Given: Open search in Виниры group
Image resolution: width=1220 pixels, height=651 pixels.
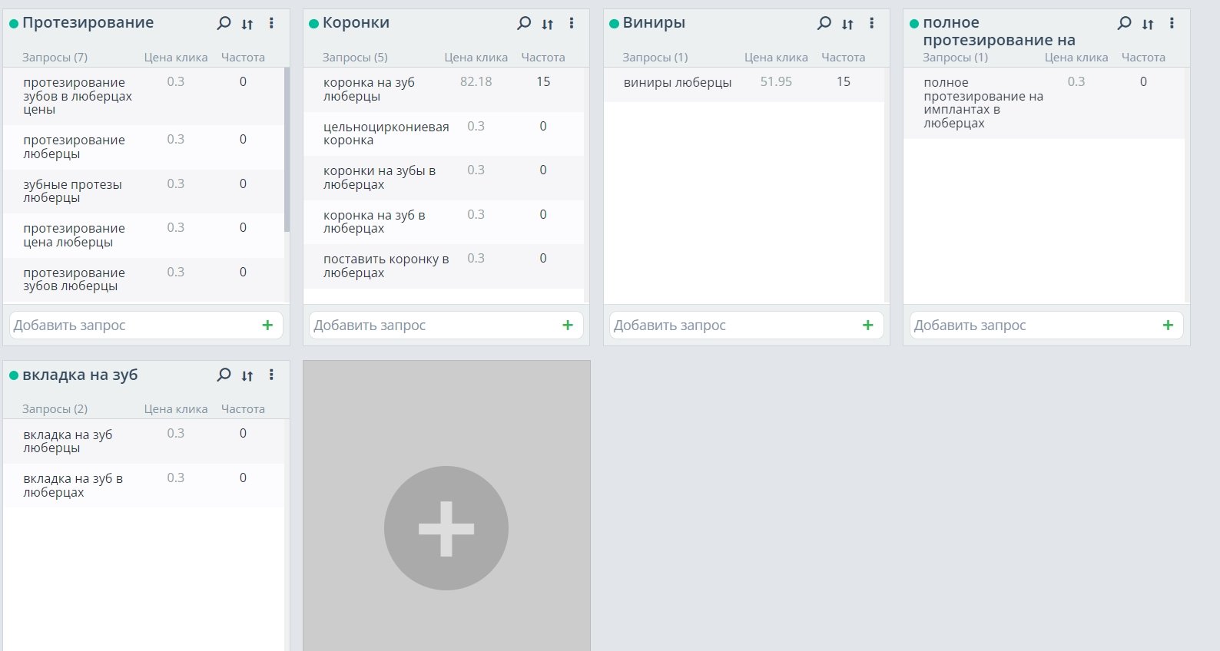Looking at the screenshot, I should pyautogui.click(x=824, y=23).
